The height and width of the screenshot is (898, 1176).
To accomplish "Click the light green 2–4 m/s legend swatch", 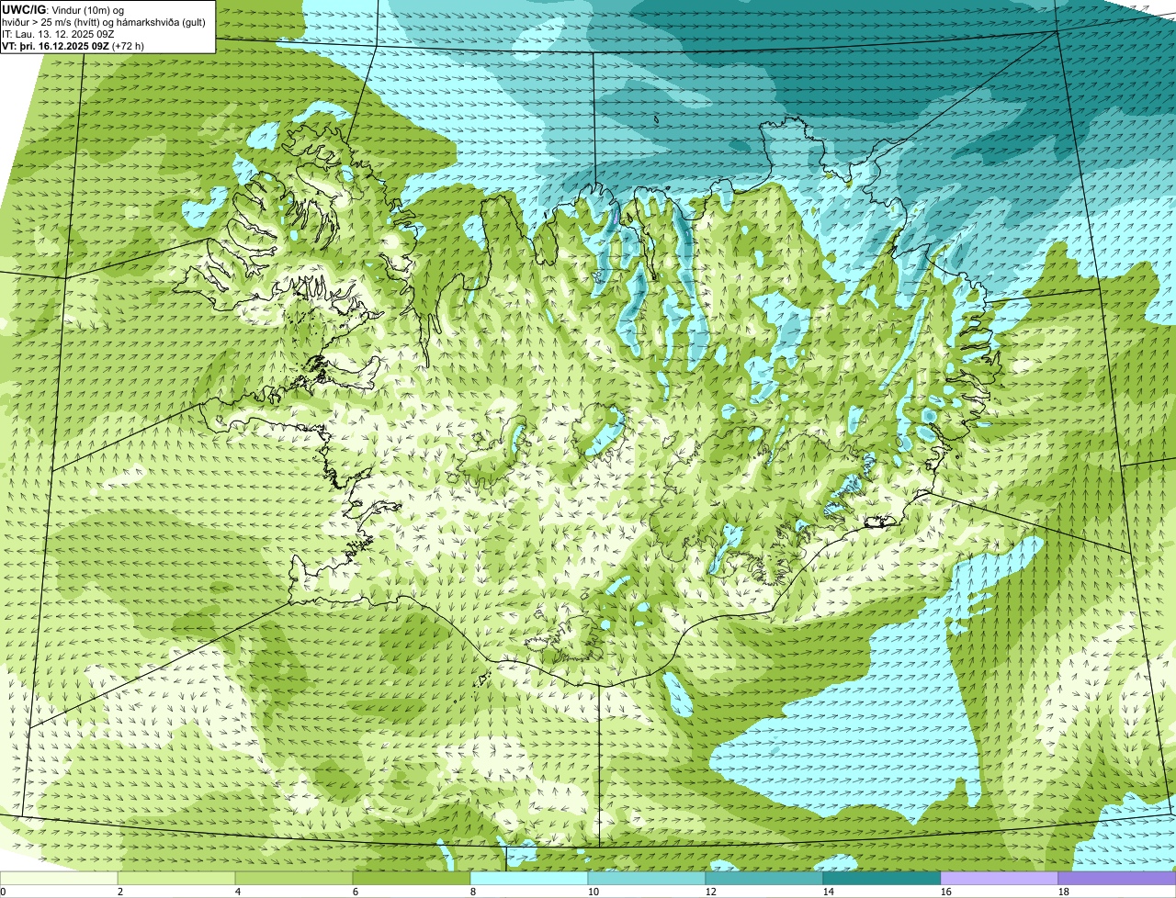I will pyautogui.click(x=176, y=879).
